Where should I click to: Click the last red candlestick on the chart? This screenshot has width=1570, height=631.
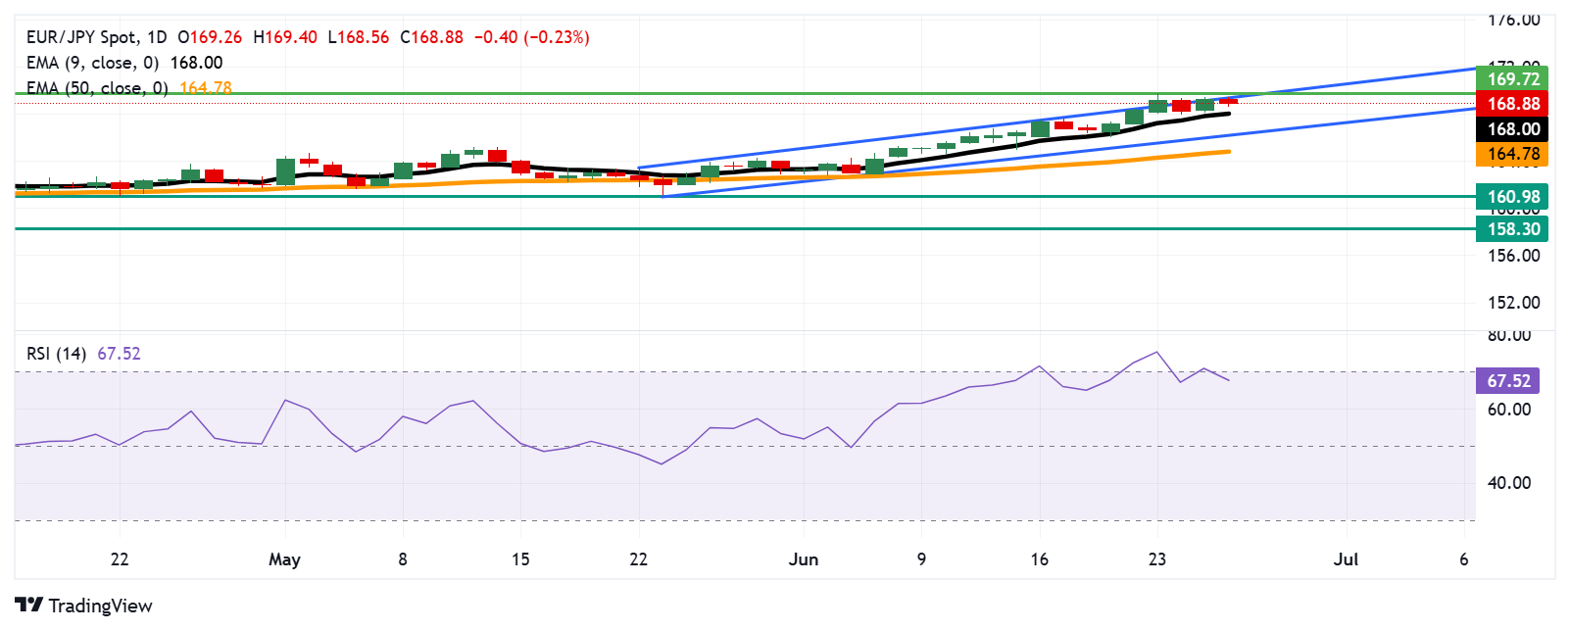(1228, 101)
